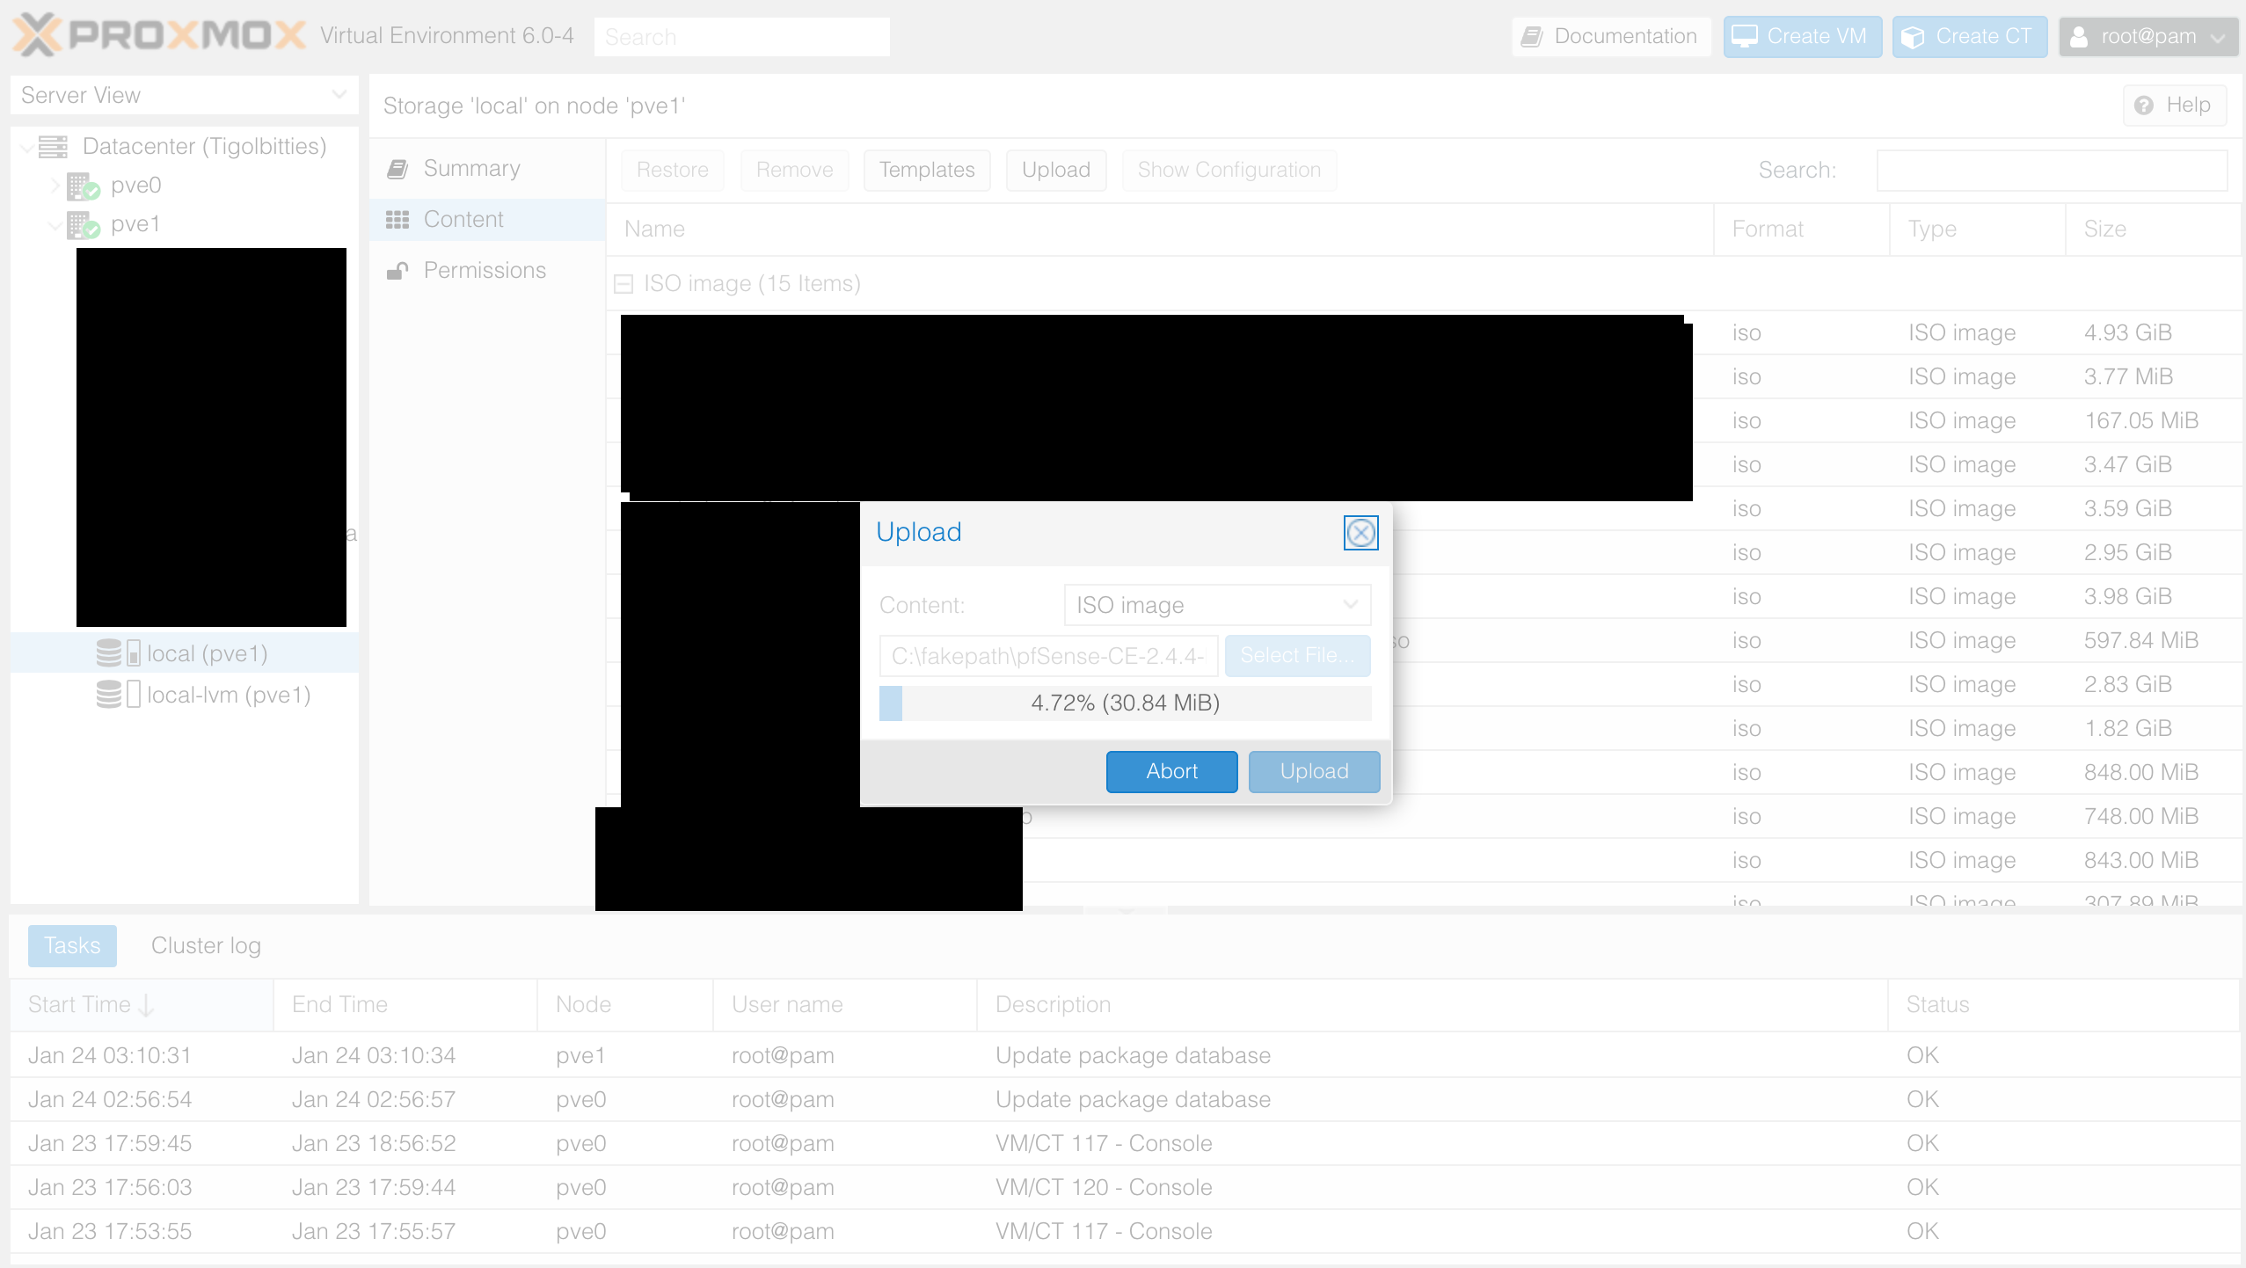
Task: Collapse the ISO image items group
Action: [x=624, y=283]
